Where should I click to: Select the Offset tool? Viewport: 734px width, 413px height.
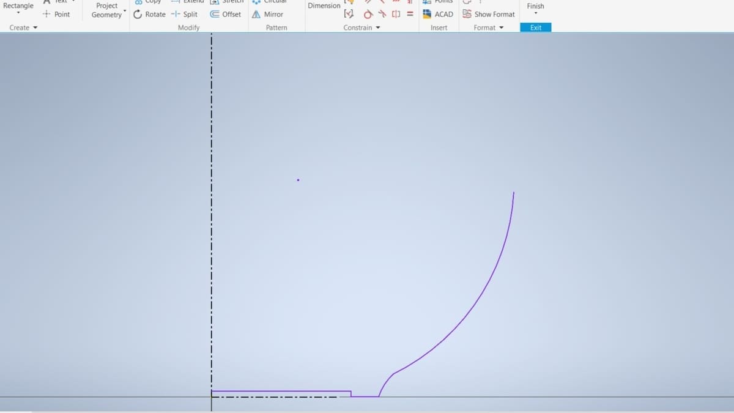226,14
